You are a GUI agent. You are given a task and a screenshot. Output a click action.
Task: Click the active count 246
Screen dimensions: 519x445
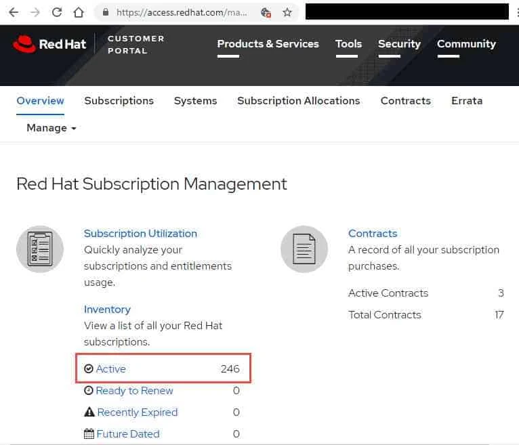pyautogui.click(x=230, y=368)
